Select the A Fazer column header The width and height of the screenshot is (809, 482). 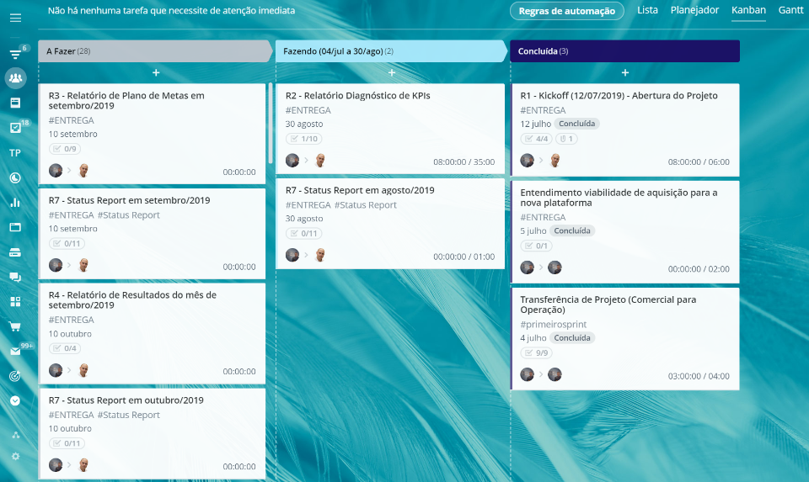[155, 51]
